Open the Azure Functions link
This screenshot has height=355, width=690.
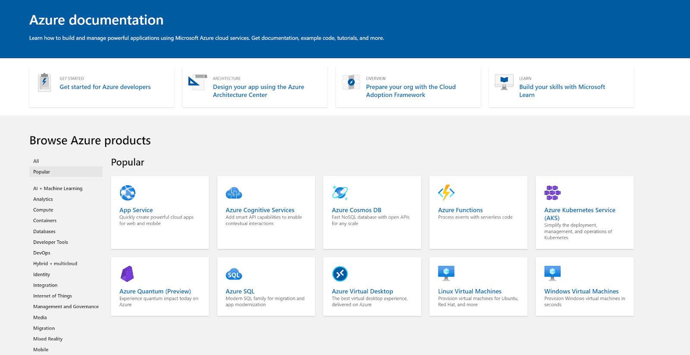click(461, 210)
